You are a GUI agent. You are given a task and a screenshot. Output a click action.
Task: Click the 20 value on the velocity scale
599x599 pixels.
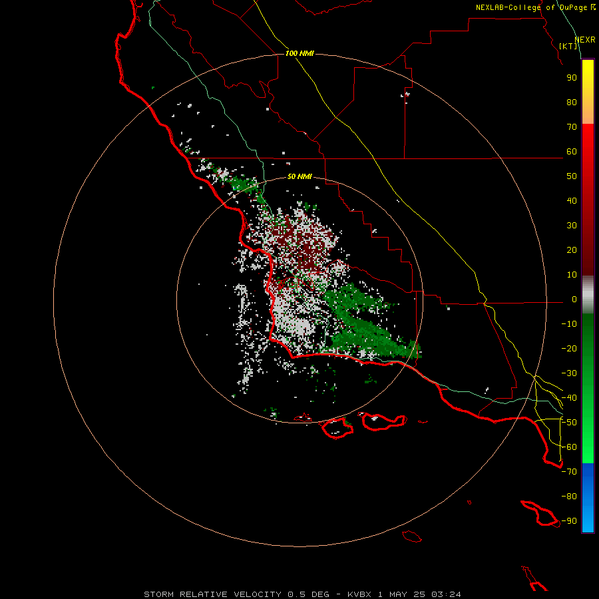(x=572, y=250)
